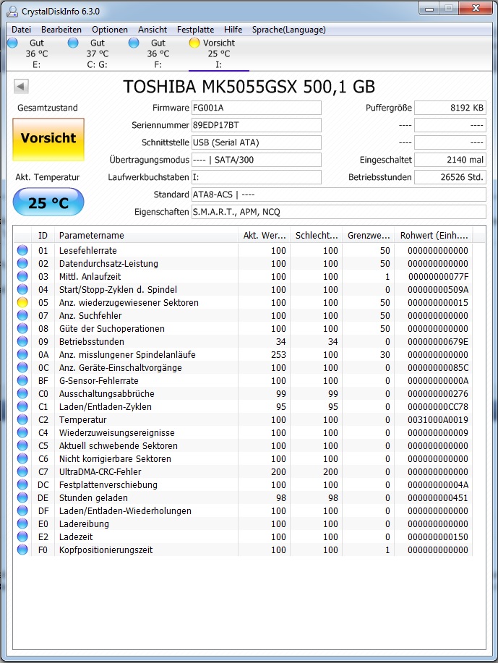Image resolution: width=498 pixels, height=663 pixels.
Task: Open the Optionen menu
Action: coord(110,30)
